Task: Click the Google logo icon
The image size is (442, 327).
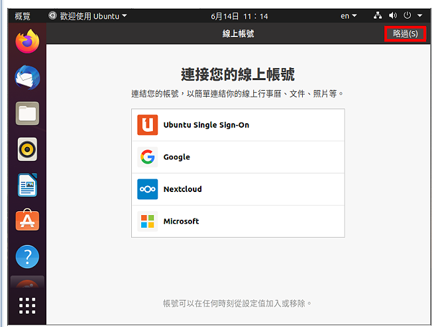Action: coord(147,157)
